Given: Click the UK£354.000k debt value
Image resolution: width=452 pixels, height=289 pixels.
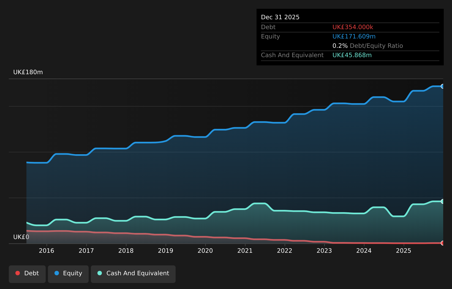Looking at the screenshot, I should point(353,27).
